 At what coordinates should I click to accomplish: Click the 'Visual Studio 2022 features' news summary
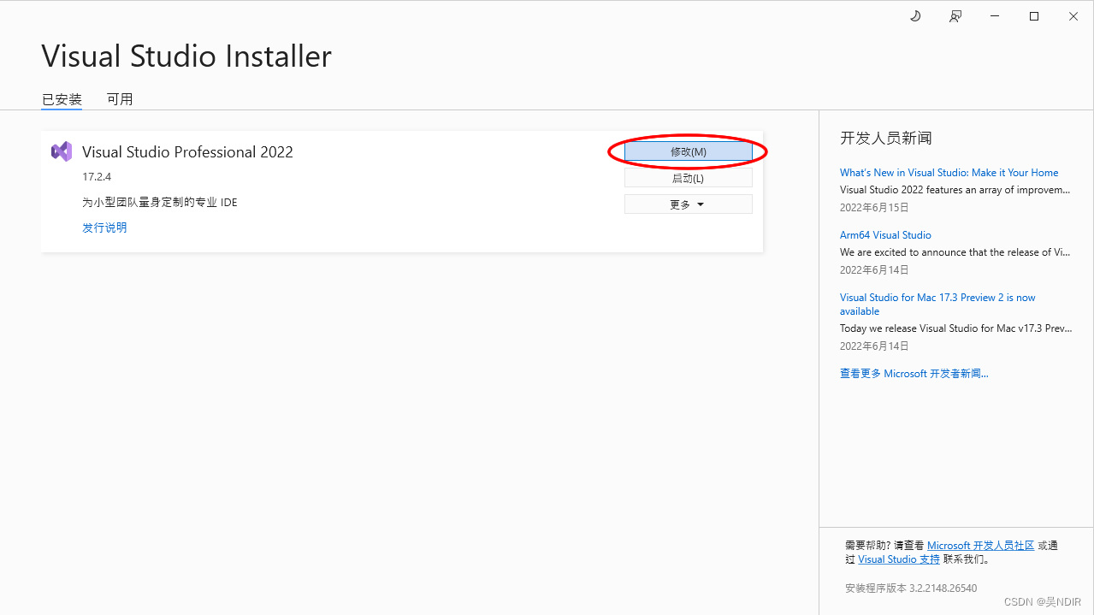tap(955, 190)
